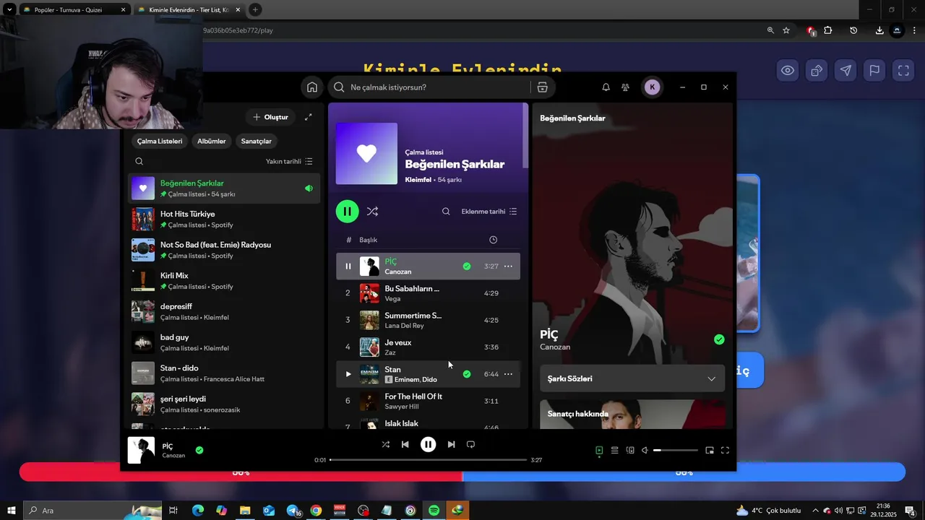This screenshot has height=520, width=925.
Task: Open şeri şeri leydi playlist
Action: pyautogui.click(x=224, y=404)
